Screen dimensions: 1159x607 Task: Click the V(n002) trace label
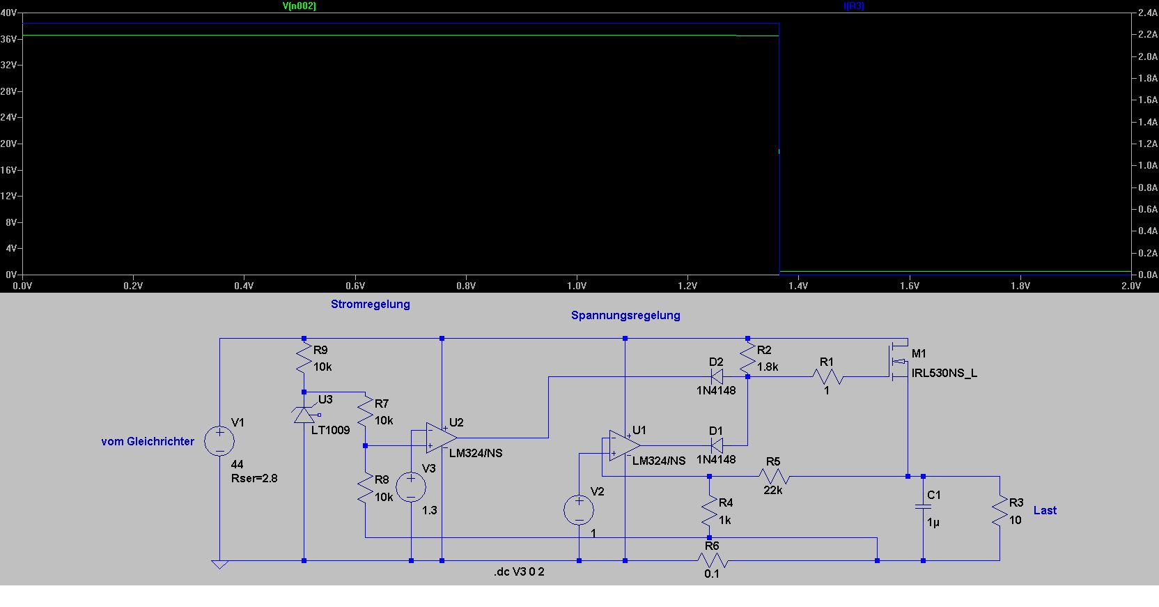300,6
